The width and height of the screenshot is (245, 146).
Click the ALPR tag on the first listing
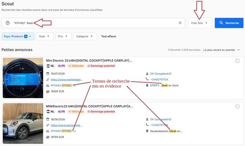[x=61, y=66]
